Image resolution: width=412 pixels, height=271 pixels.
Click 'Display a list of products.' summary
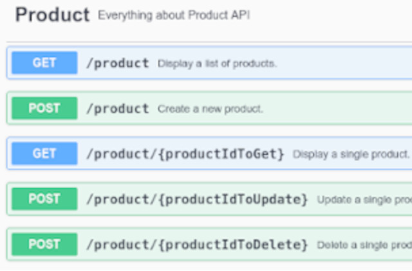[x=218, y=64]
